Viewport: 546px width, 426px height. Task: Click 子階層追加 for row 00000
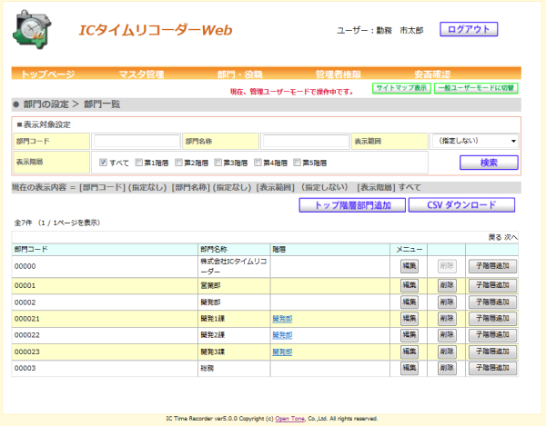tap(492, 266)
